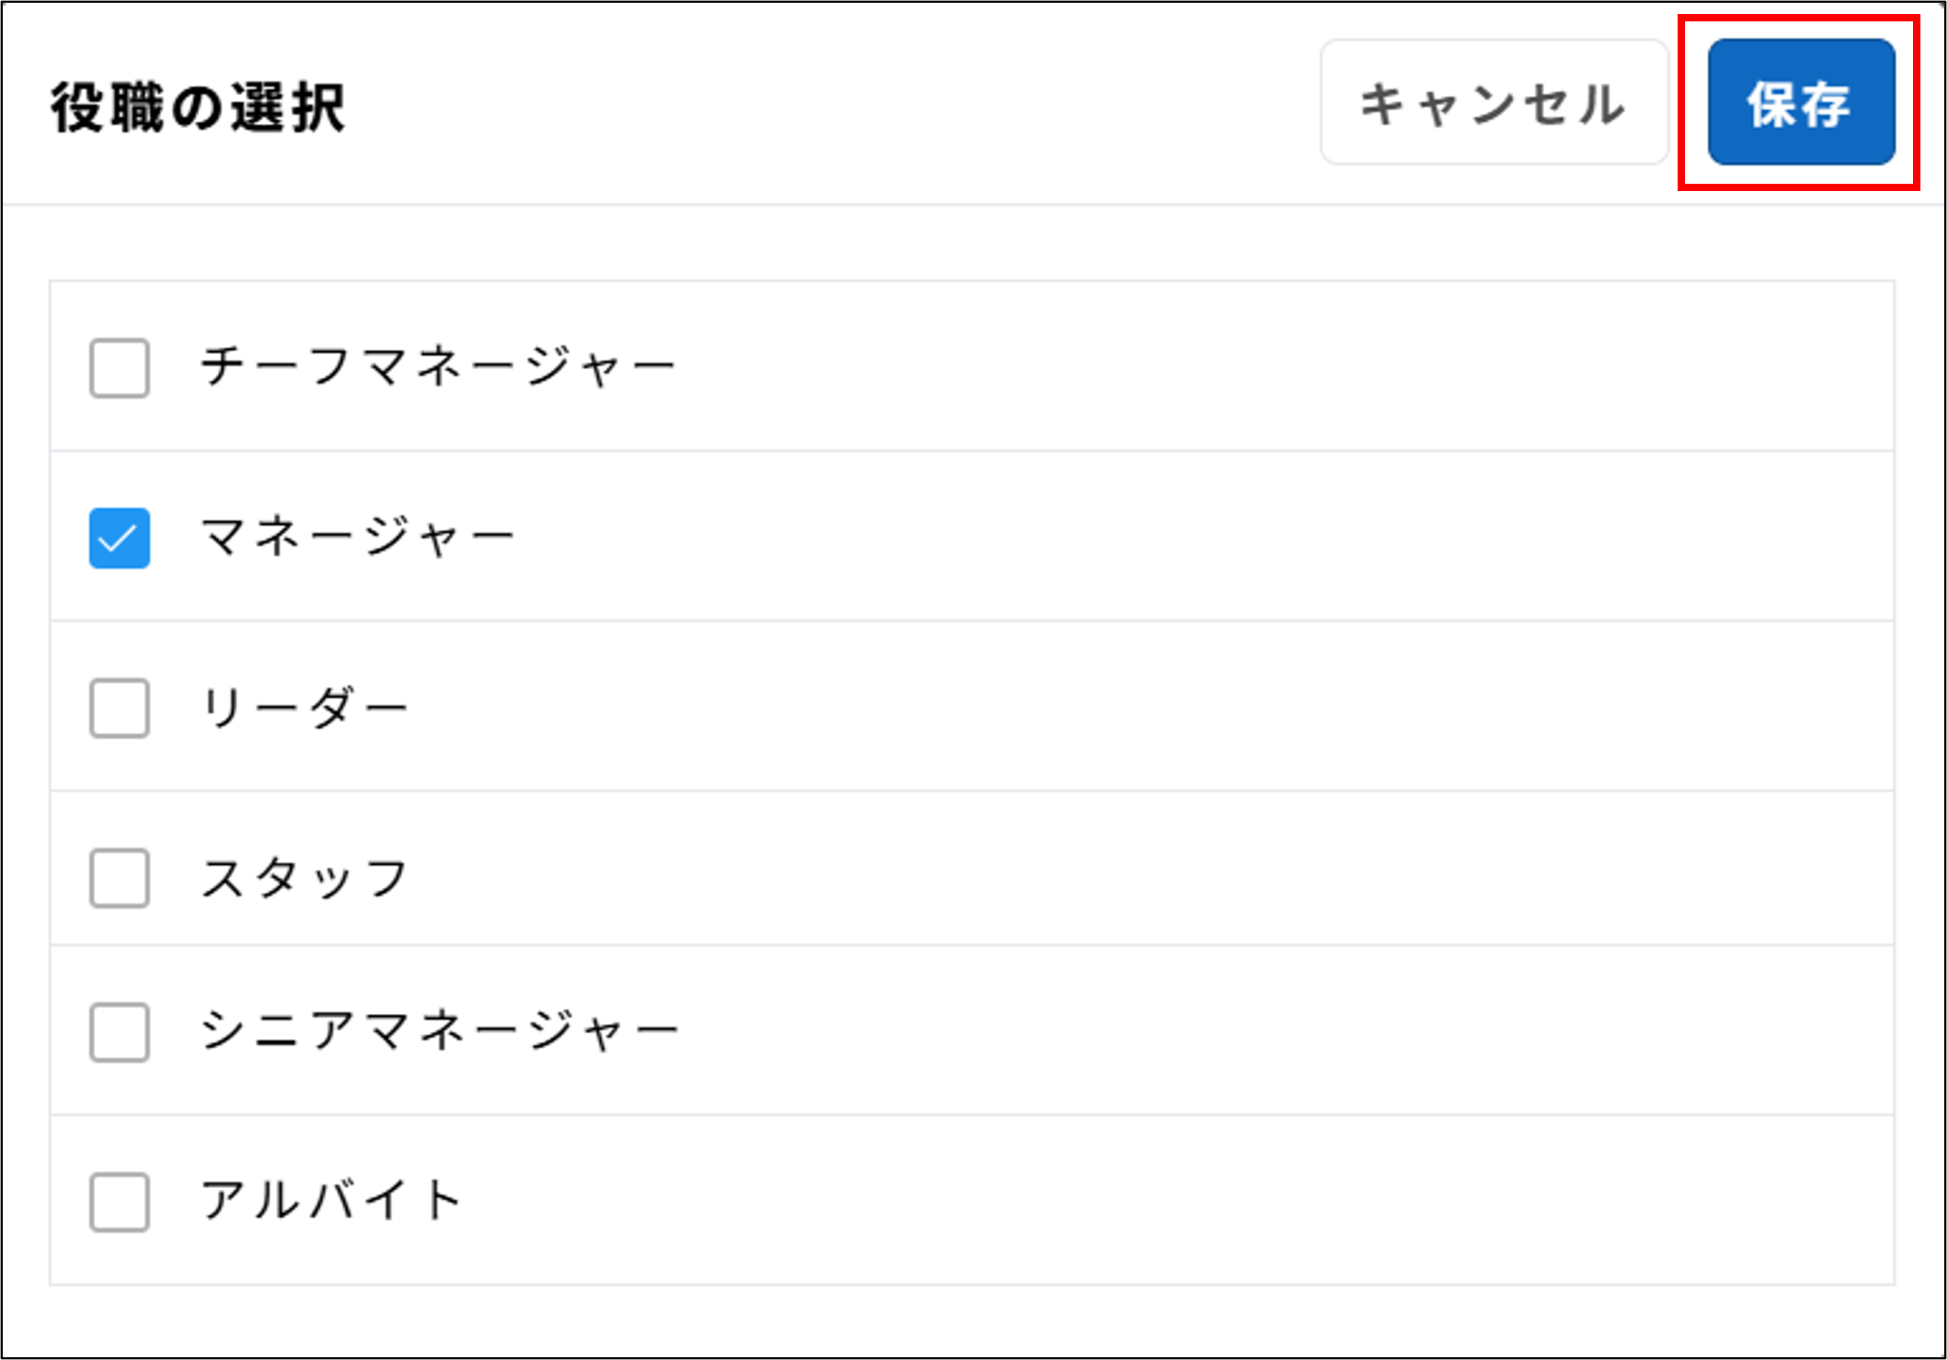Check the シニアマネージャー checkbox
This screenshot has width=1947, height=1360.
[x=118, y=1032]
